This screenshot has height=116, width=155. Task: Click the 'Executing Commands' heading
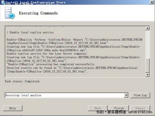coord(38,13)
